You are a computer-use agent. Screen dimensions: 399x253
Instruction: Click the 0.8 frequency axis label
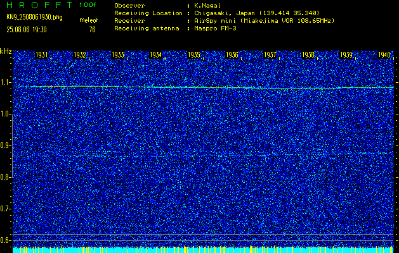[x=4, y=177]
